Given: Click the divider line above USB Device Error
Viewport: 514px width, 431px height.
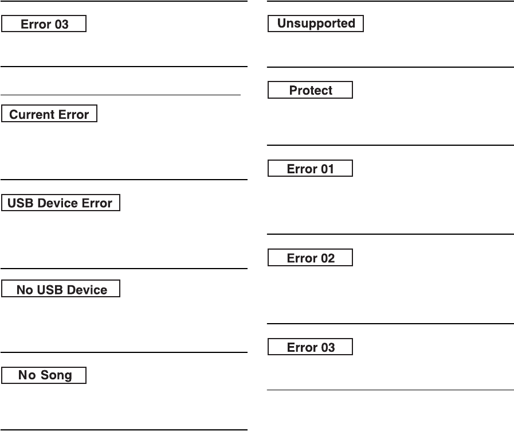Looking at the screenshot, I should click(x=124, y=180).
